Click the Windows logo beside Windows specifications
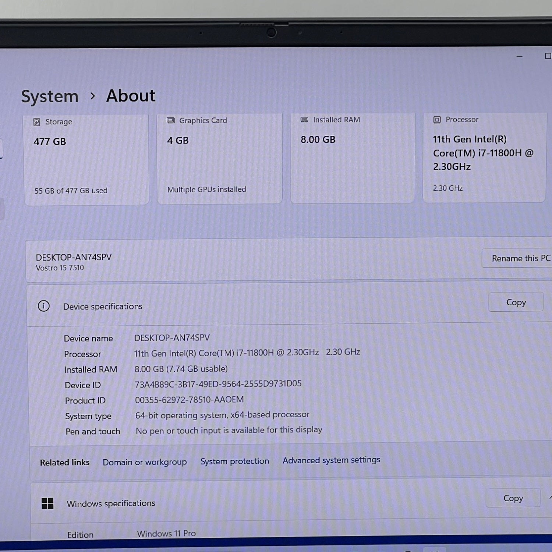 (x=47, y=503)
